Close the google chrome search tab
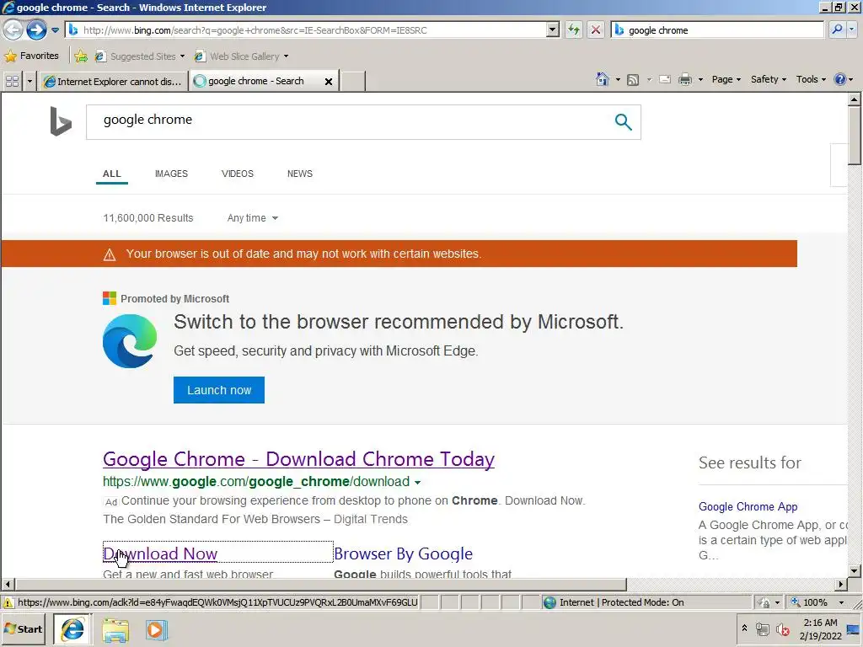This screenshot has width=863, height=647. tap(329, 82)
